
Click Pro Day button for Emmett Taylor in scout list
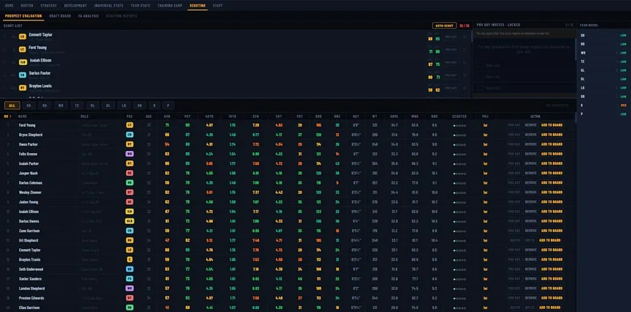(x=451, y=37)
